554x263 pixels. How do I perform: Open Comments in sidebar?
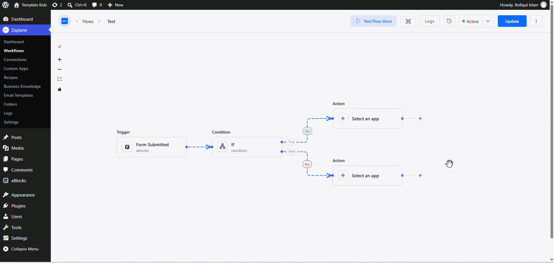point(25,170)
